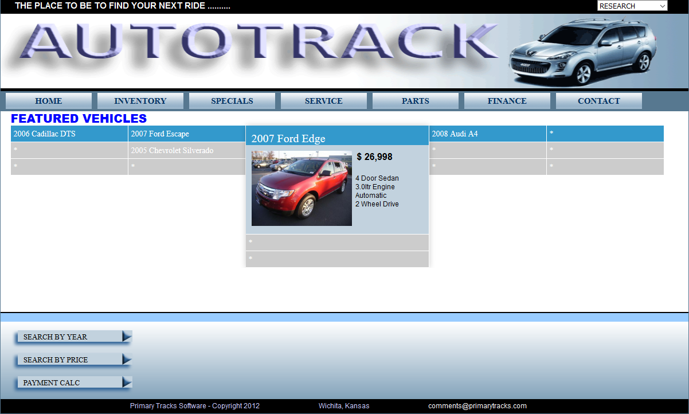Click the '2 Wheel Drive' spec text
689x414 pixels.
tap(377, 204)
